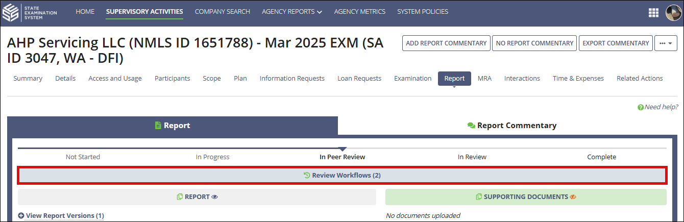Screen dimensions: 684x222
Task: Open the user profile avatar
Action: [x=674, y=13]
